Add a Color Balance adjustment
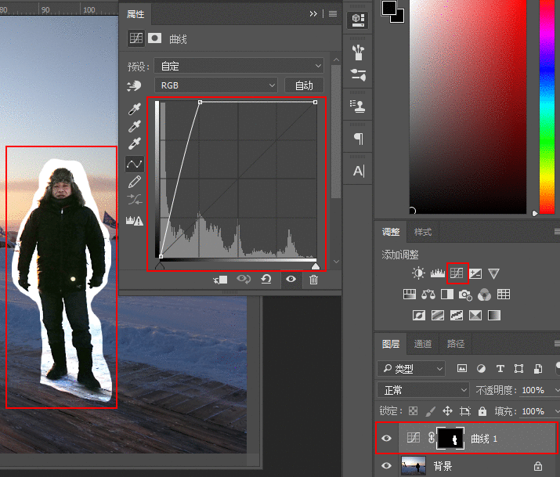This screenshot has width=560, height=477. [x=428, y=295]
